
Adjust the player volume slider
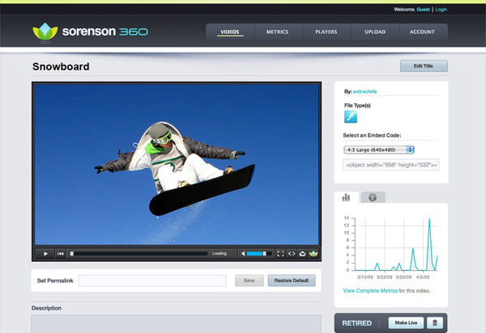click(258, 253)
